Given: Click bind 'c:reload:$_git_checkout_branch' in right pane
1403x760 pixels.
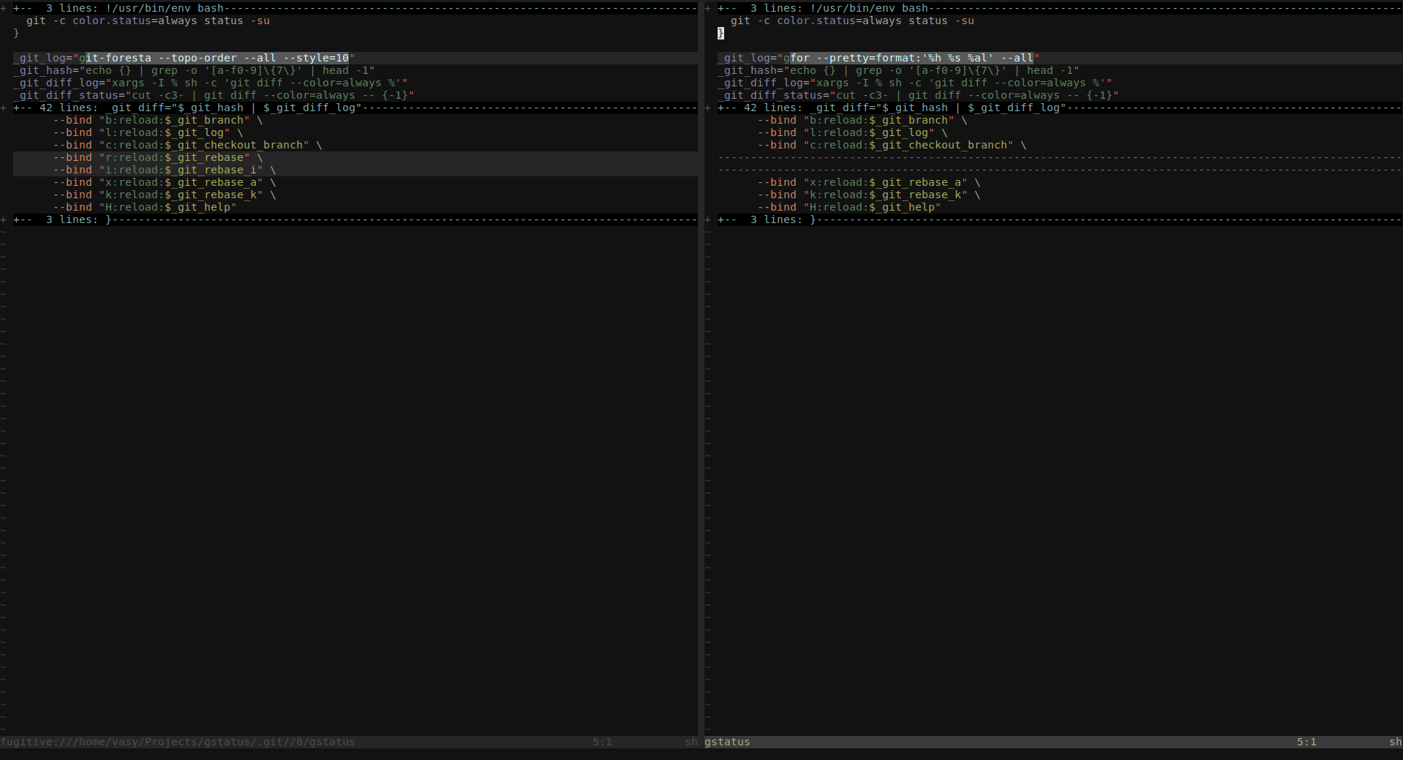Looking at the screenshot, I should pos(892,145).
